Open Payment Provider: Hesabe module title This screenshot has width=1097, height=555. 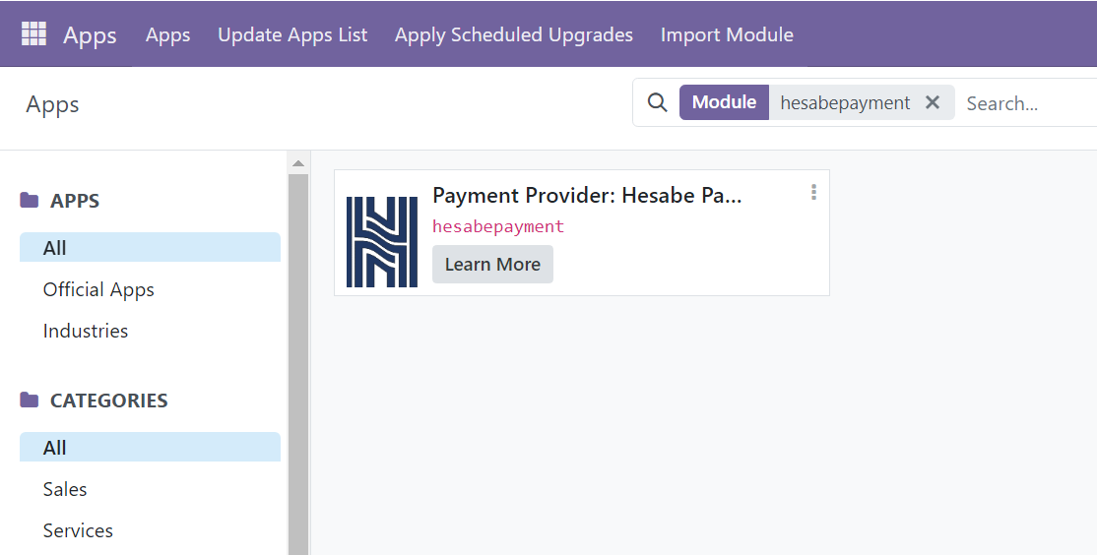point(587,196)
